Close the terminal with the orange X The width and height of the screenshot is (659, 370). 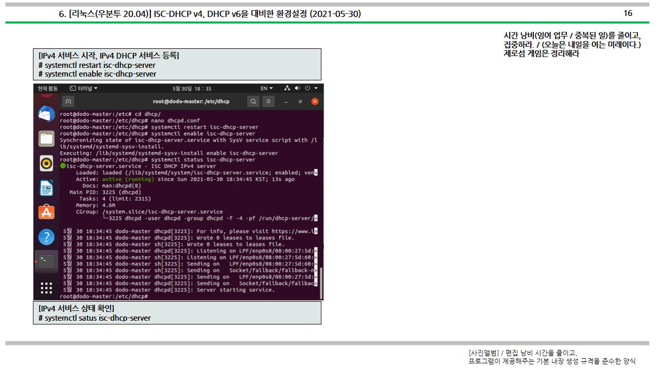315,101
